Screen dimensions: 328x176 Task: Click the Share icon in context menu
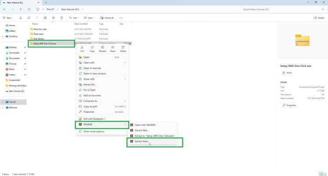click(x=113, y=48)
